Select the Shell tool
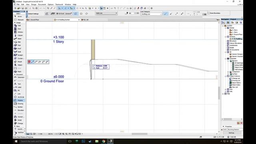This screenshot has width=256, height=144. coord(19,52)
